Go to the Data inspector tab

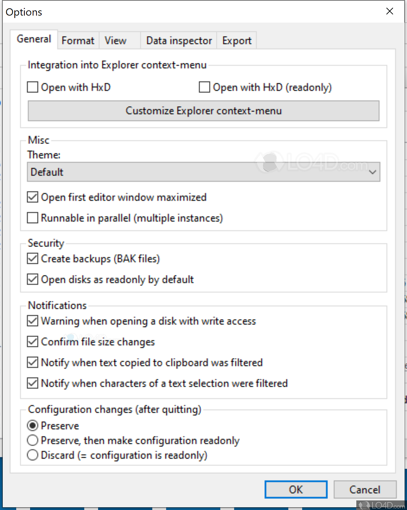point(179,41)
